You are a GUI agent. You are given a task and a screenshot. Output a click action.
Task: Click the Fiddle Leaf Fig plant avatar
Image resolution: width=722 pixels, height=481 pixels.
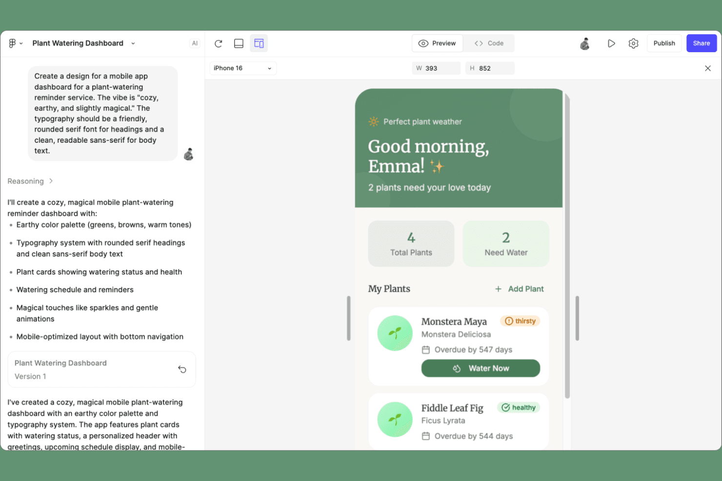pos(395,420)
